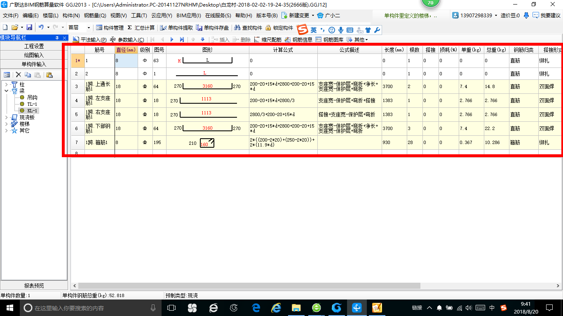Click 我要建议 feedback link
Image resolution: width=563 pixels, height=316 pixels.
tap(547, 16)
